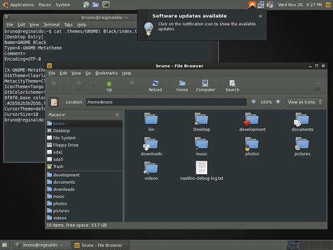Toggle text-based location entry icon

pyautogui.click(x=54, y=102)
